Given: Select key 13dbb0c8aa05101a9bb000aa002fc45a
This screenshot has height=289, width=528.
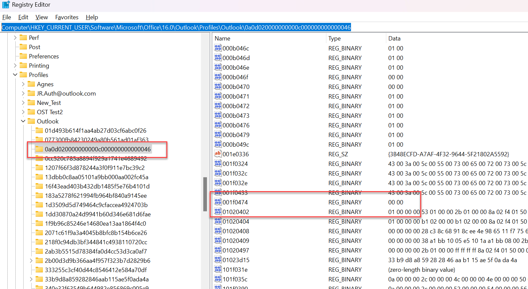Looking at the screenshot, I should (96, 177).
